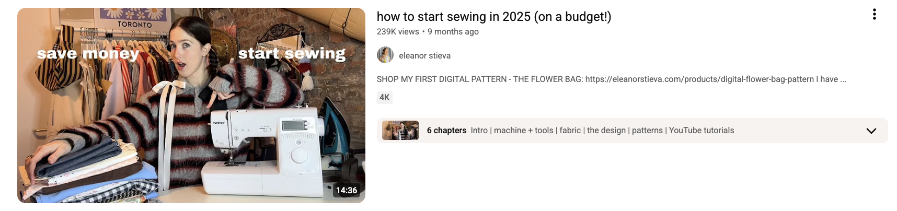Image resolution: width=897 pixels, height=211 pixels.
Task: Click the "save money" text on thumbnail
Action: coord(88,53)
